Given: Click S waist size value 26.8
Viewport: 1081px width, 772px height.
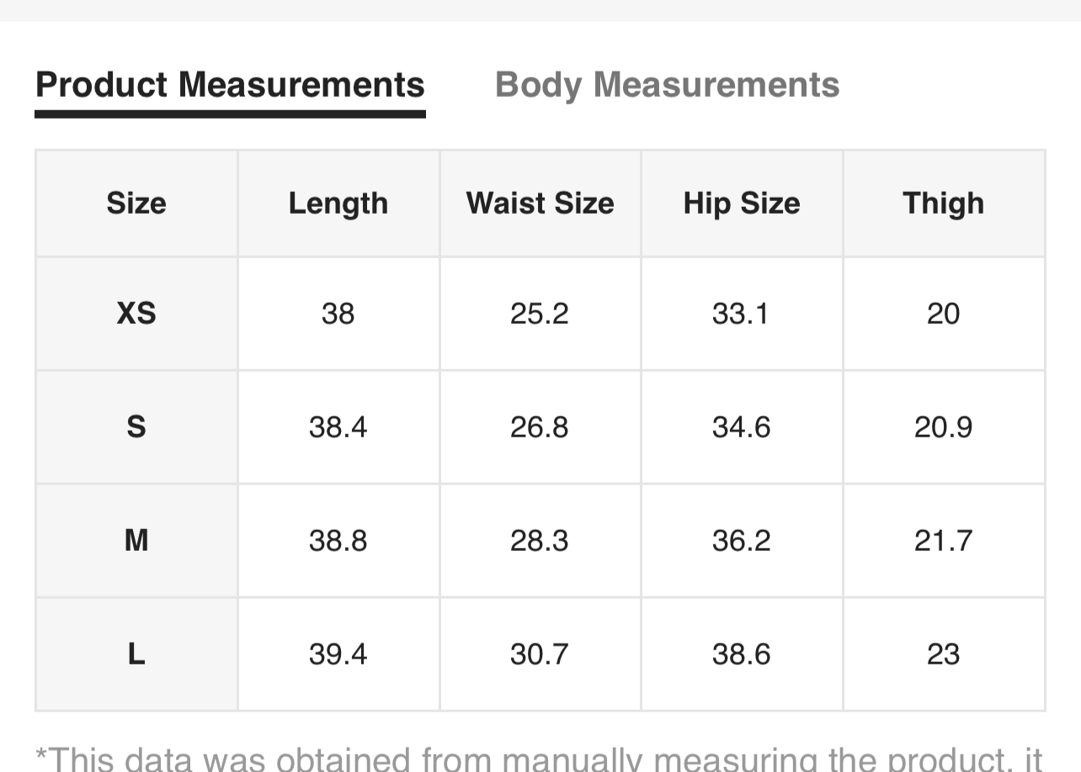Looking at the screenshot, I should tap(540, 427).
